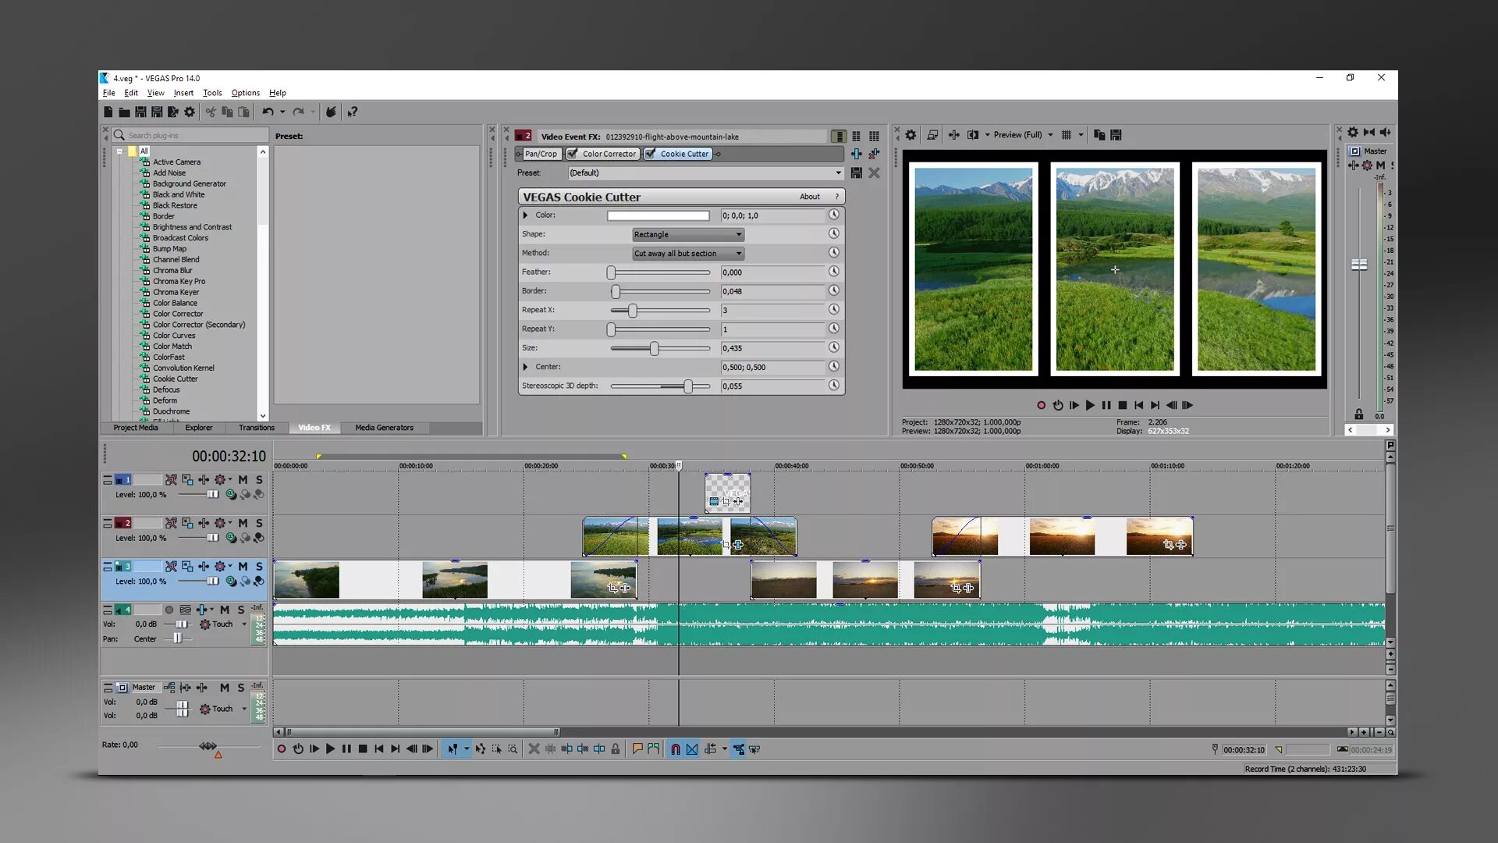Open the Tools menu
The height and width of the screenshot is (843, 1498).
(212, 93)
